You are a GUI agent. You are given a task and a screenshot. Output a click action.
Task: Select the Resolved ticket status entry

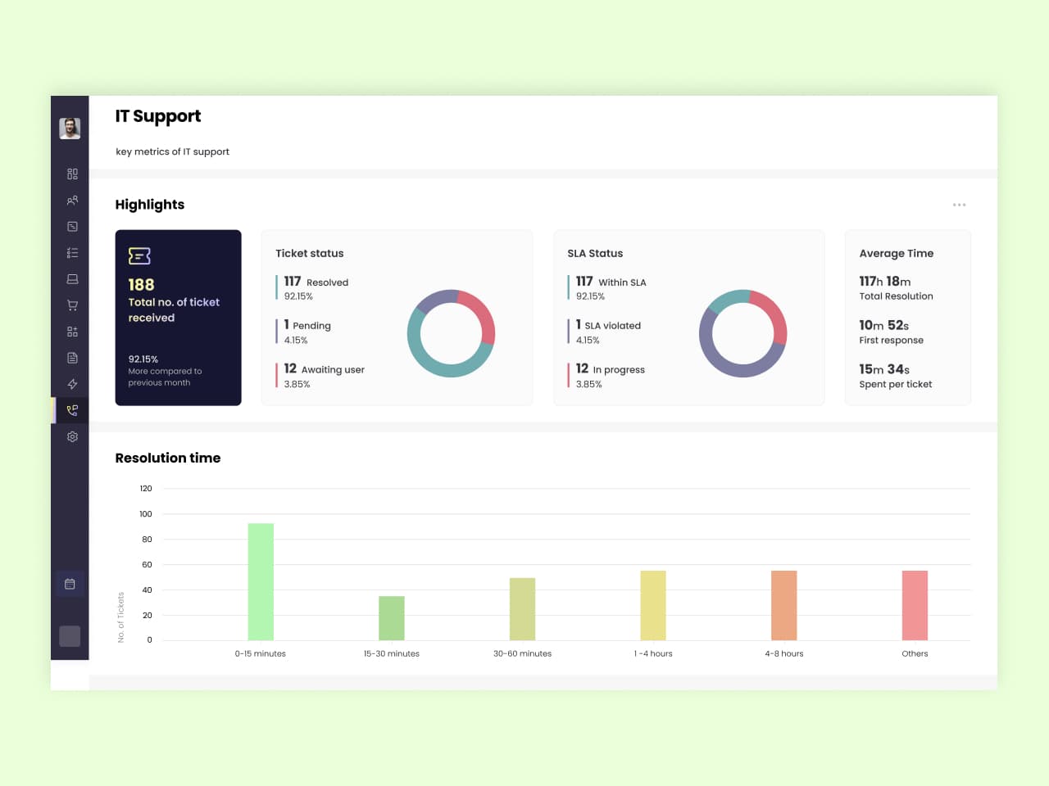(x=316, y=288)
